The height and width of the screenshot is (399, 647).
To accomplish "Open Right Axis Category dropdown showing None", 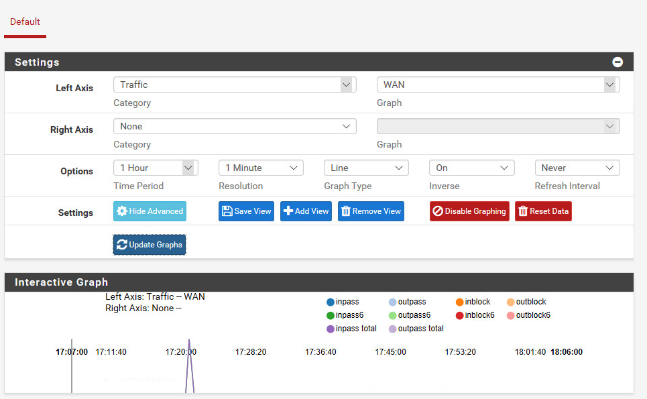I will (235, 126).
